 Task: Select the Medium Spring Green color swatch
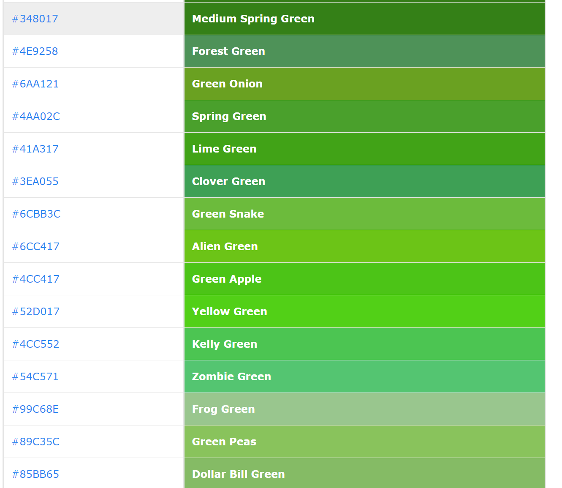pos(364,19)
